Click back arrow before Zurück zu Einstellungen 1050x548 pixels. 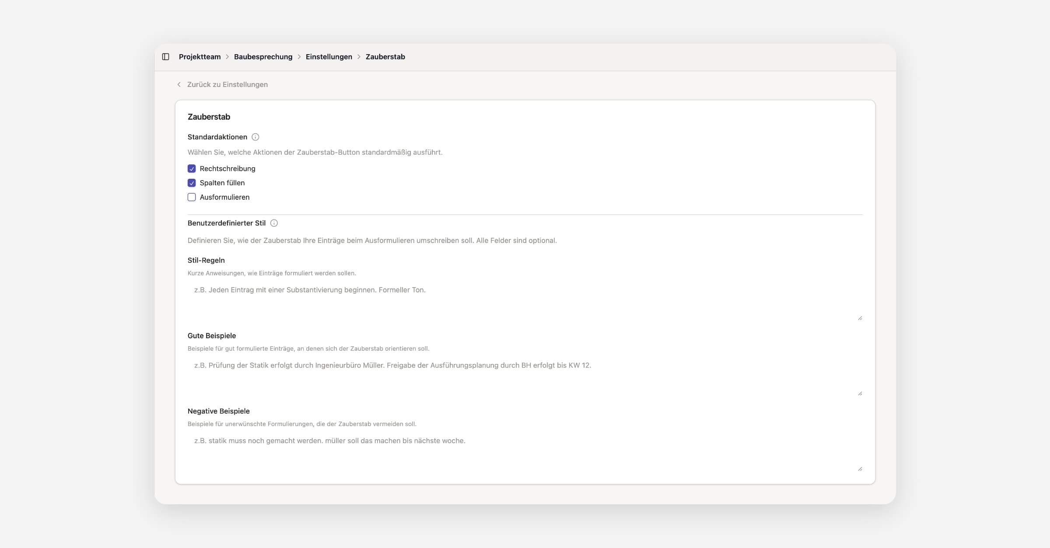[179, 85]
